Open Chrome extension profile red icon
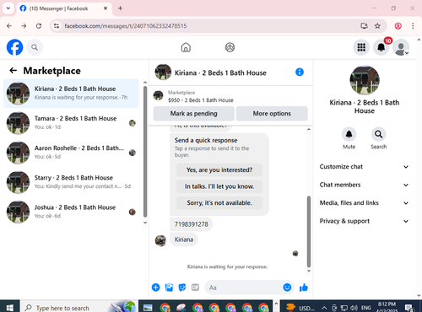Viewport: 422px width, 312px height. point(398,26)
